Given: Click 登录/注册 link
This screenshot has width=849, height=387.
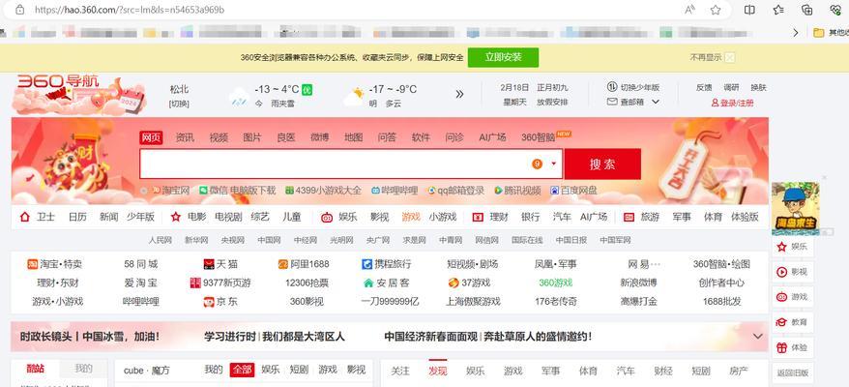Looking at the screenshot, I should [x=733, y=103].
